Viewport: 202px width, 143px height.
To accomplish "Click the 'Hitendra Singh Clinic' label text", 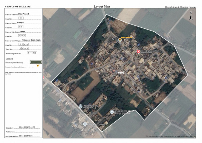I will [x=150, y=51].
